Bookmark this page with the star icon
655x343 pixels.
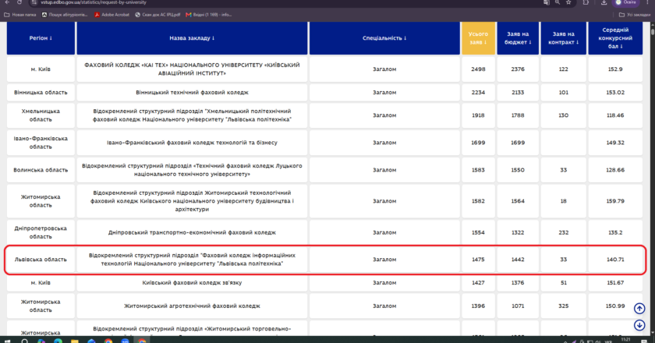click(x=568, y=2)
